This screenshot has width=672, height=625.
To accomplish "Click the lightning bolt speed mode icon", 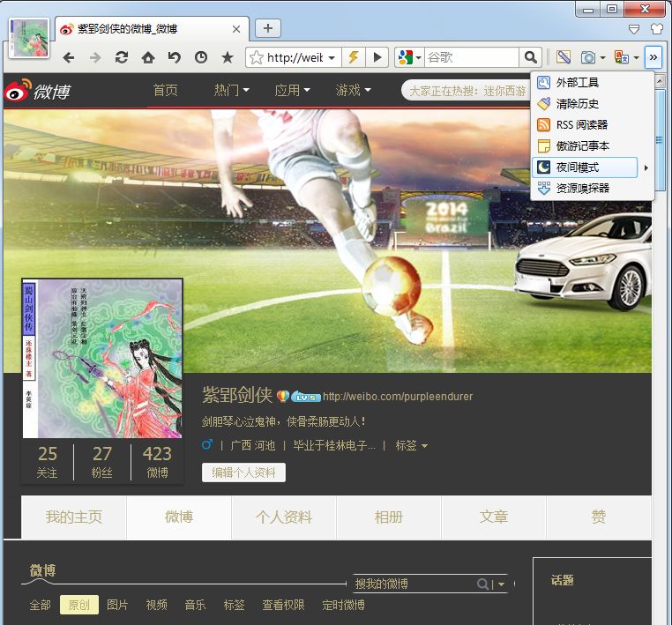I will point(353,57).
